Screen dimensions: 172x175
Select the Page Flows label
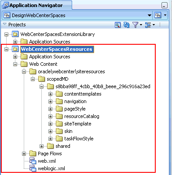tap(50, 154)
